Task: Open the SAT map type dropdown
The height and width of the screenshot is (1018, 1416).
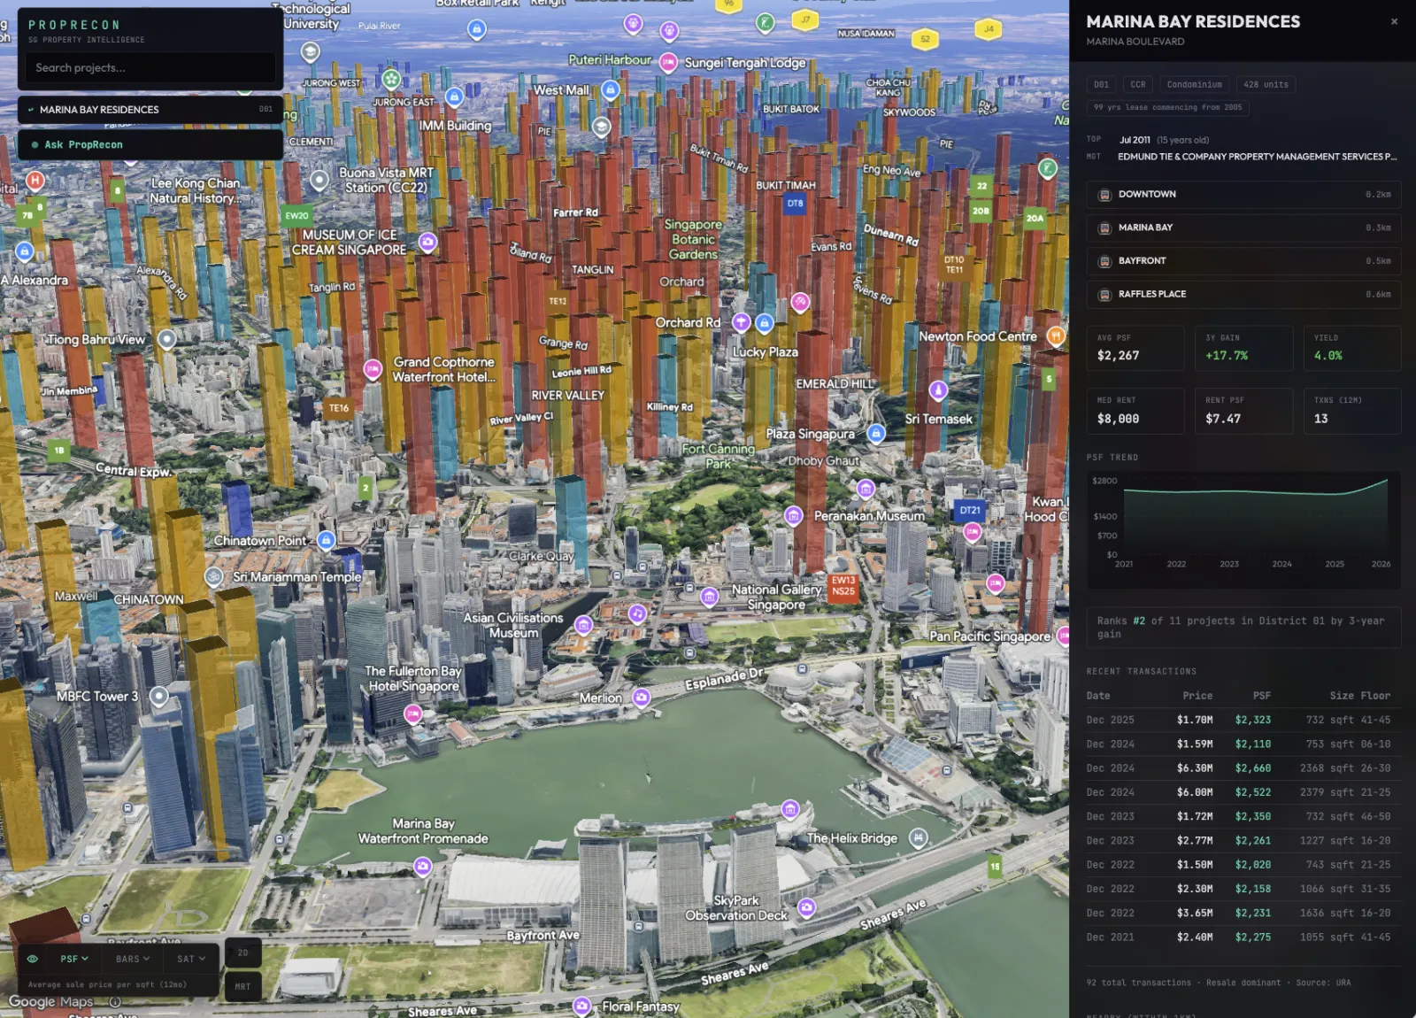Action: coord(191,959)
